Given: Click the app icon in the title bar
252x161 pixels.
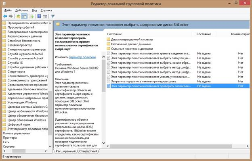Looking at the screenshot, I should click(x=4, y=3).
